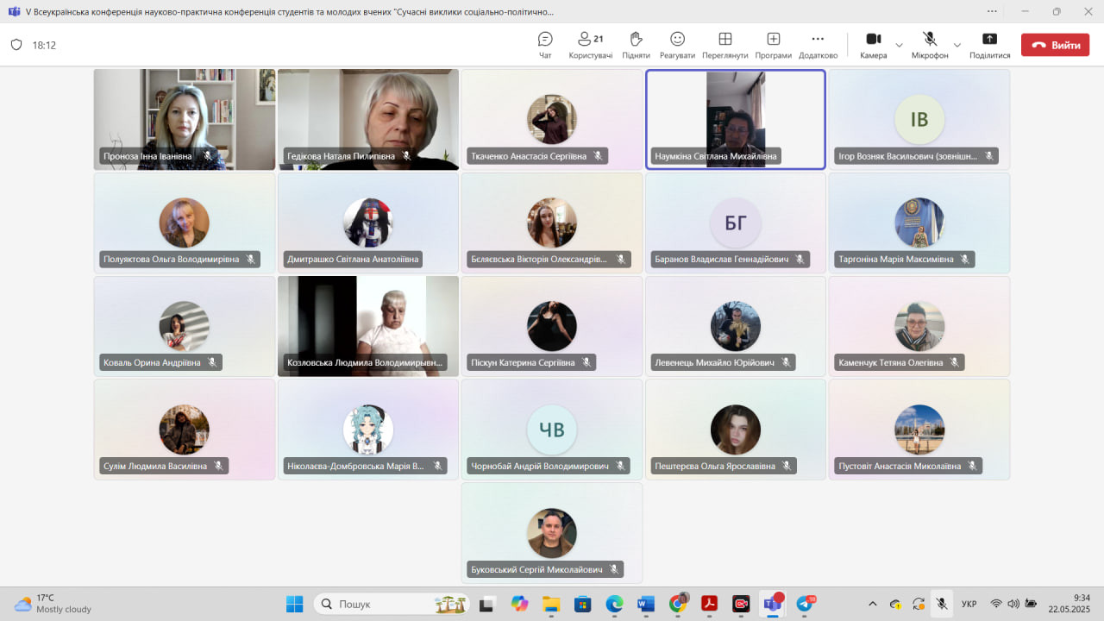Open the Переглянути view options
1104x621 pixels.
pos(725,45)
